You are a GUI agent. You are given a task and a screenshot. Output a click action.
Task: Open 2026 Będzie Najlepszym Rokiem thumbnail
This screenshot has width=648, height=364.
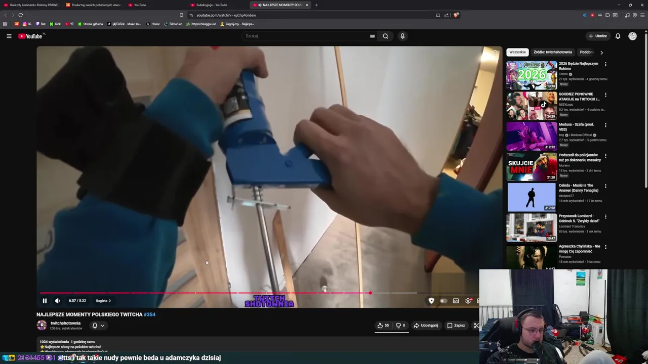pyautogui.click(x=532, y=75)
